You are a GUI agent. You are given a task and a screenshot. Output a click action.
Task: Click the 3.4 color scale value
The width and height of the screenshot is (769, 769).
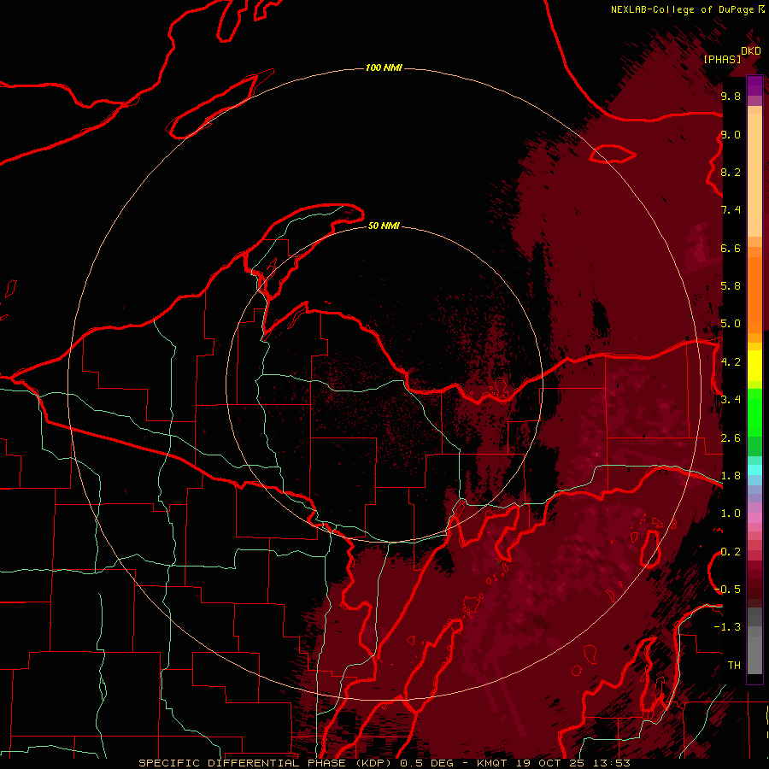click(731, 400)
